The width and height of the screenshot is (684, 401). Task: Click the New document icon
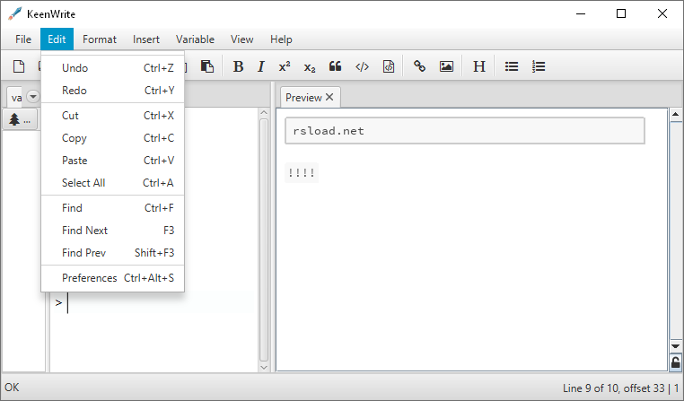tap(19, 66)
